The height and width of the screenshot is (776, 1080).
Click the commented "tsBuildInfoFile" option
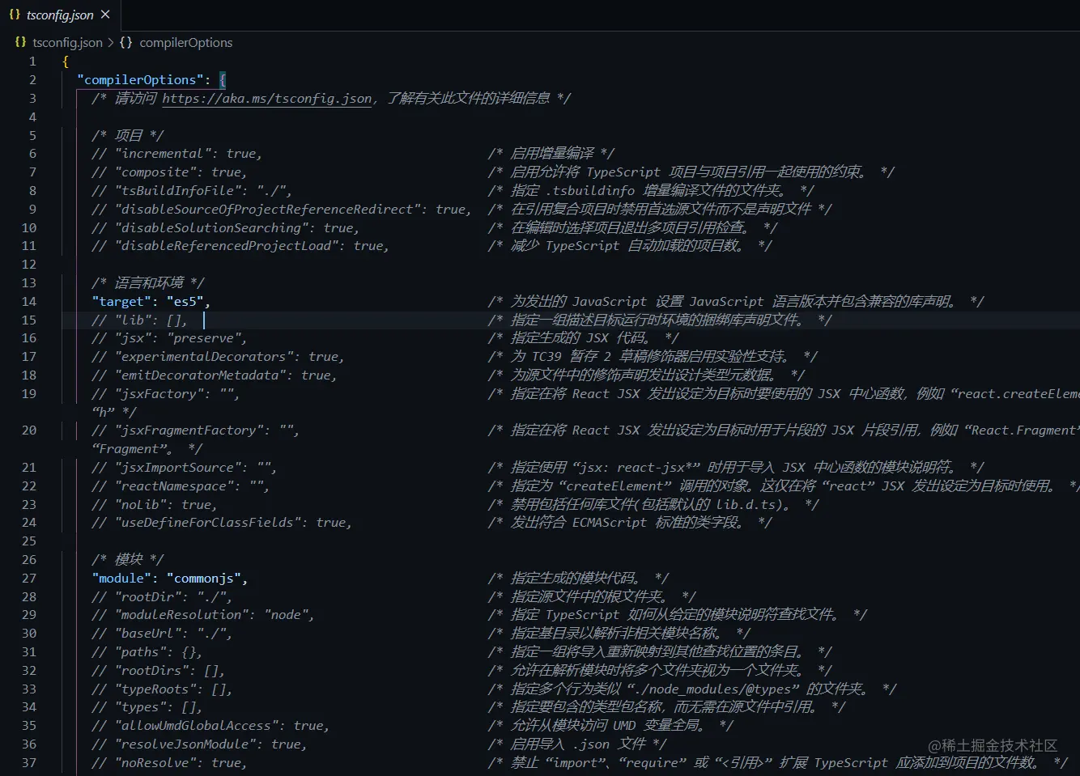tap(181, 190)
